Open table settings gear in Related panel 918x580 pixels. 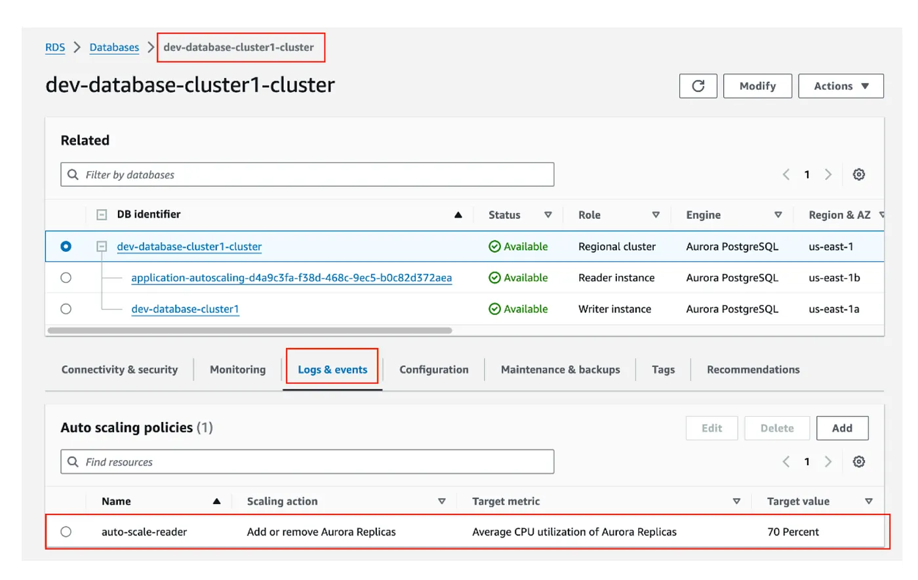point(858,174)
